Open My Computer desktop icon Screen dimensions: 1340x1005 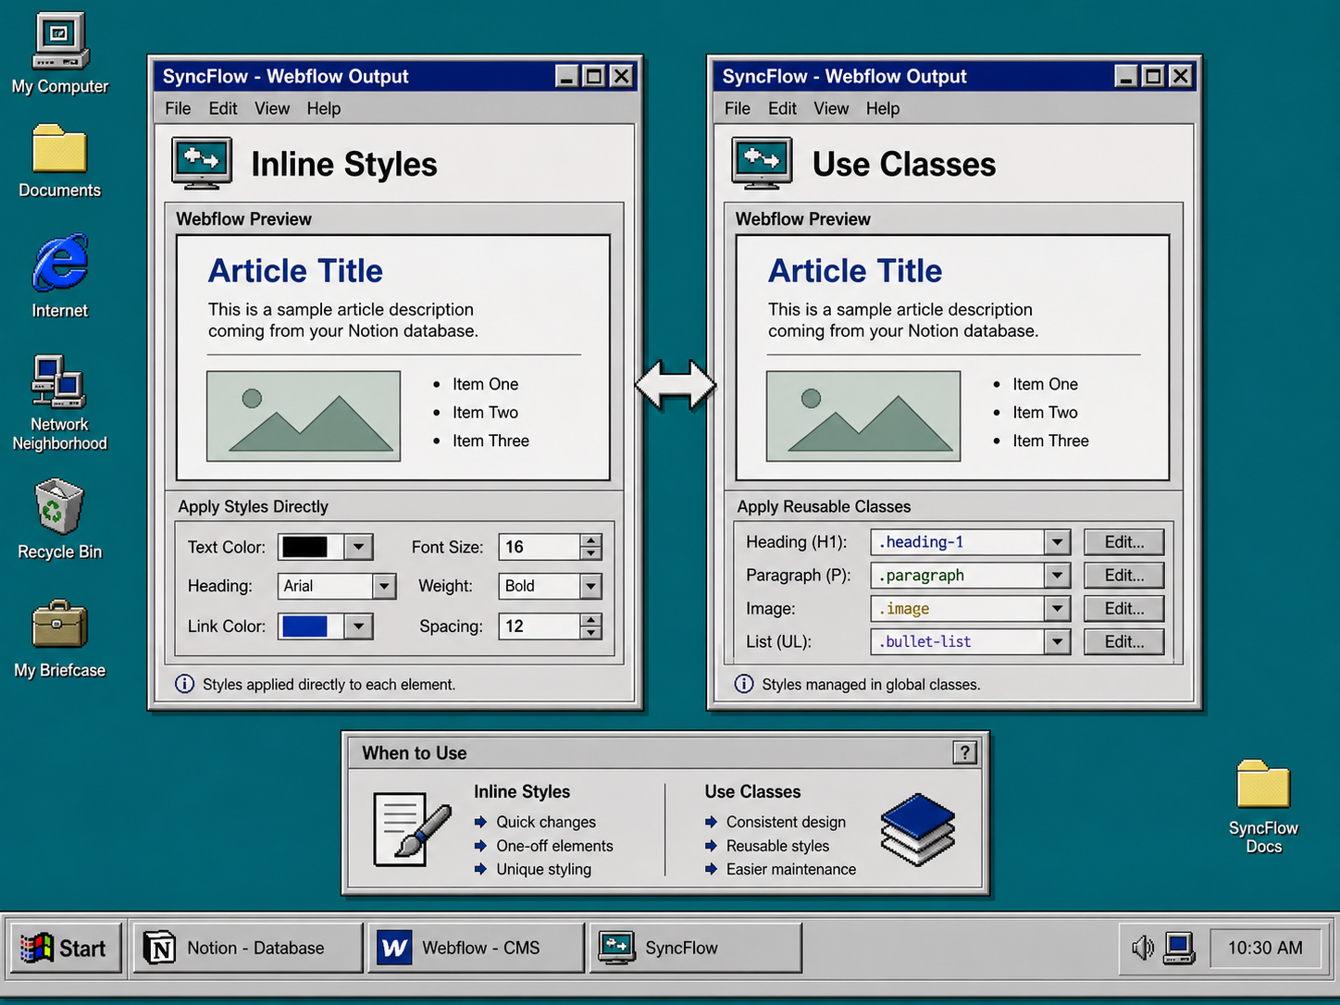coord(60,42)
